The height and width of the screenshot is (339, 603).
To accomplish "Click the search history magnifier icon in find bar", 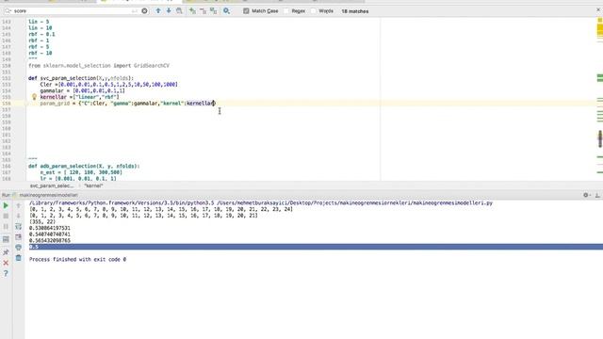I will [x=8, y=11].
